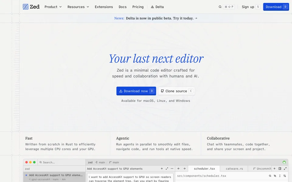Focus the Search... field in the editor sidebar
This screenshot has width=292, height=182.
click(61, 162)
